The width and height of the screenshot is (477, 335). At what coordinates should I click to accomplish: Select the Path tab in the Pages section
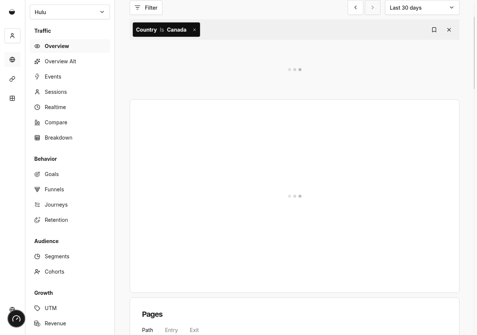pyautogui.click(x=147, y=330)
